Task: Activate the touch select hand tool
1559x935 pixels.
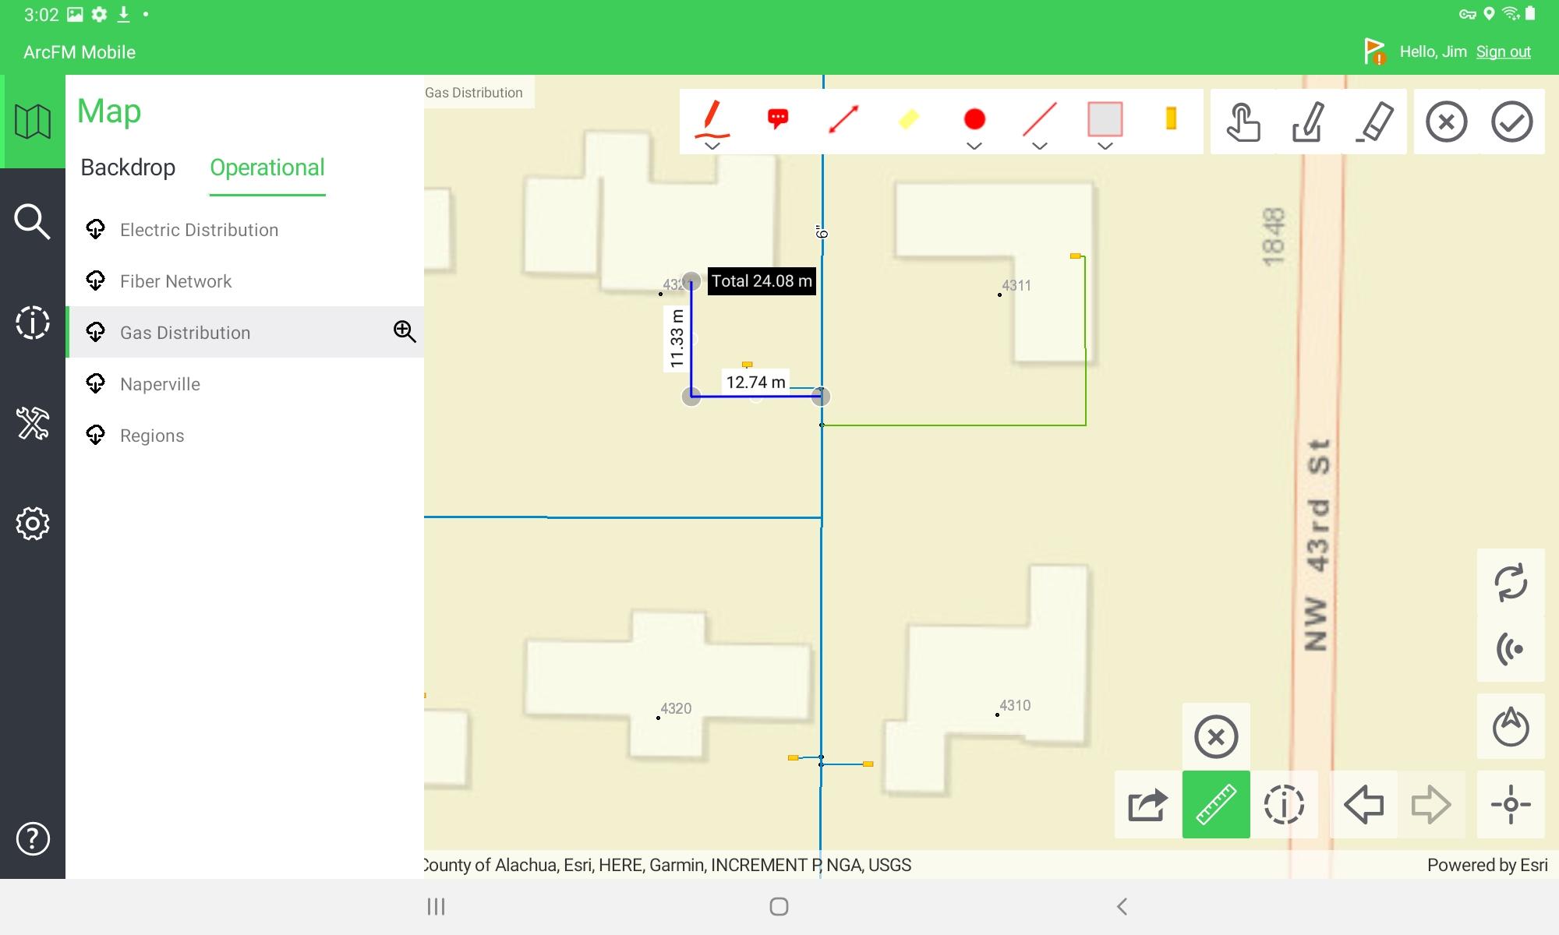Action: (1243, 122)
